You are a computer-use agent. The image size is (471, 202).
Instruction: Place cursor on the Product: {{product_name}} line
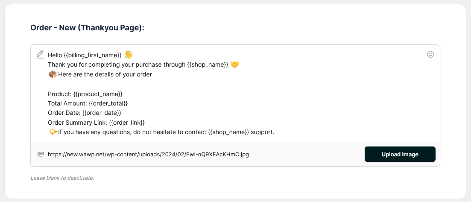coord(85,94)
